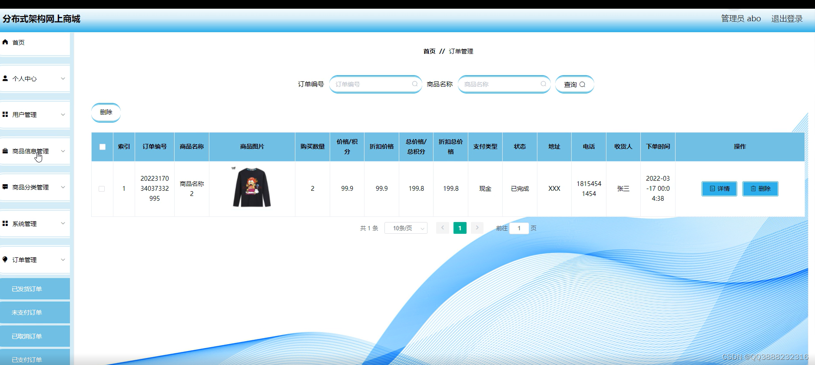The width and height of the screenshot is (815, 365).
Task: Click the 分布式架构网上商城 site title
Action: coord(42,19)
